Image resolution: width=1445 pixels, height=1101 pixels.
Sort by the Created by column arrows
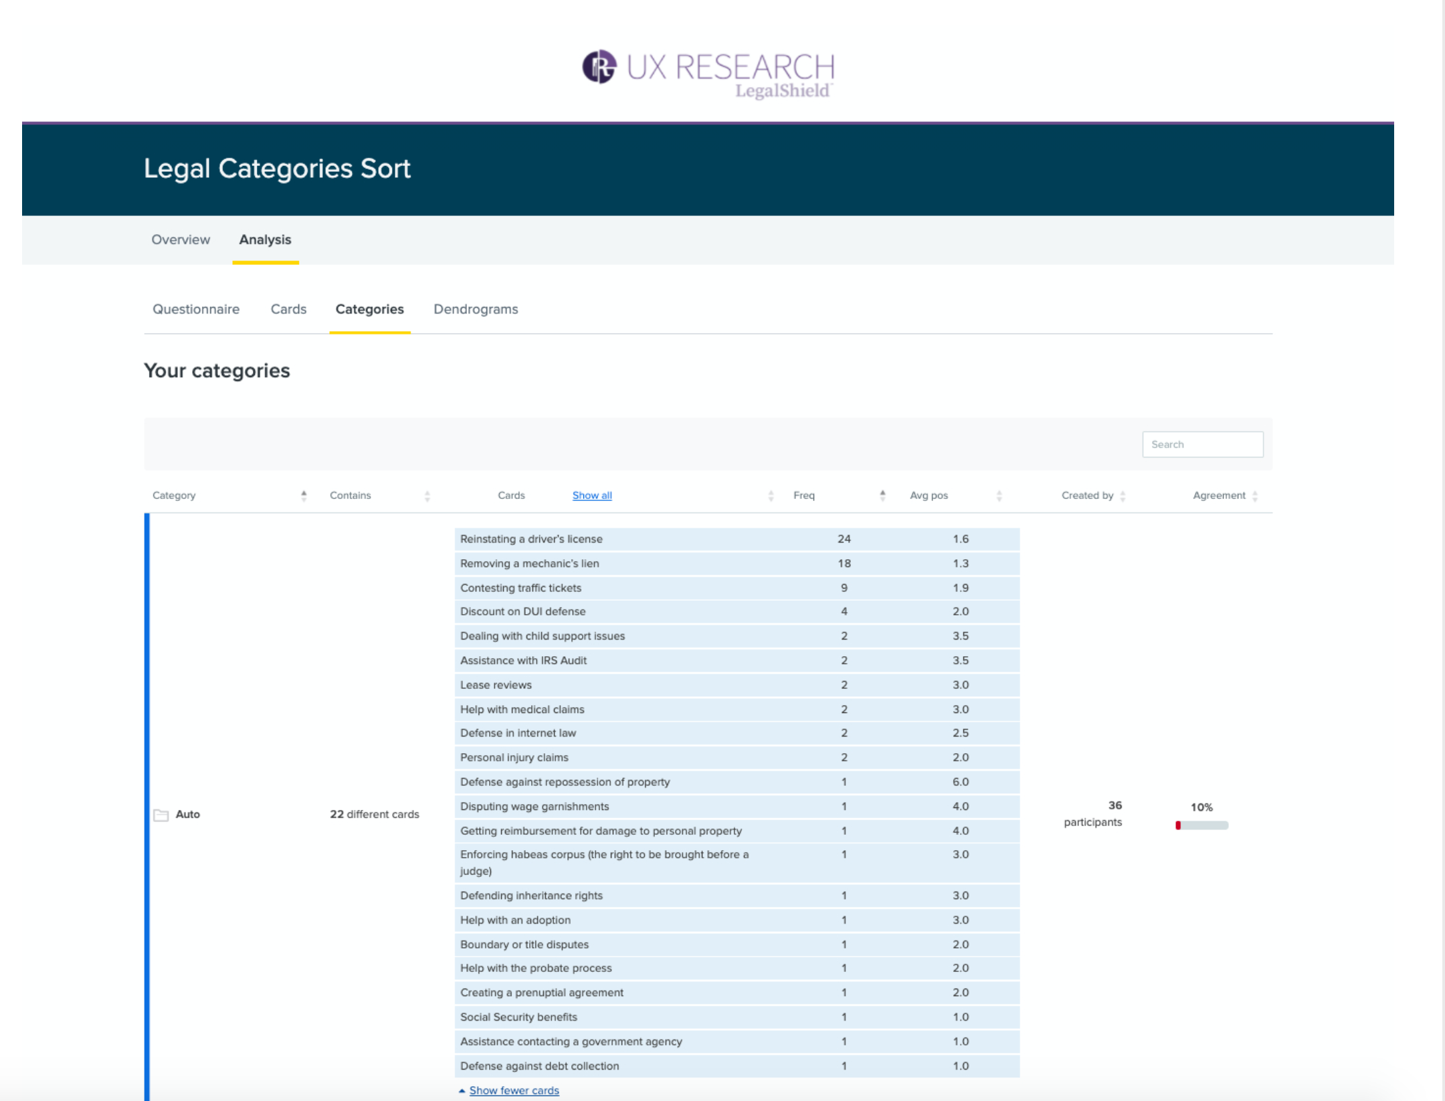1123,496
